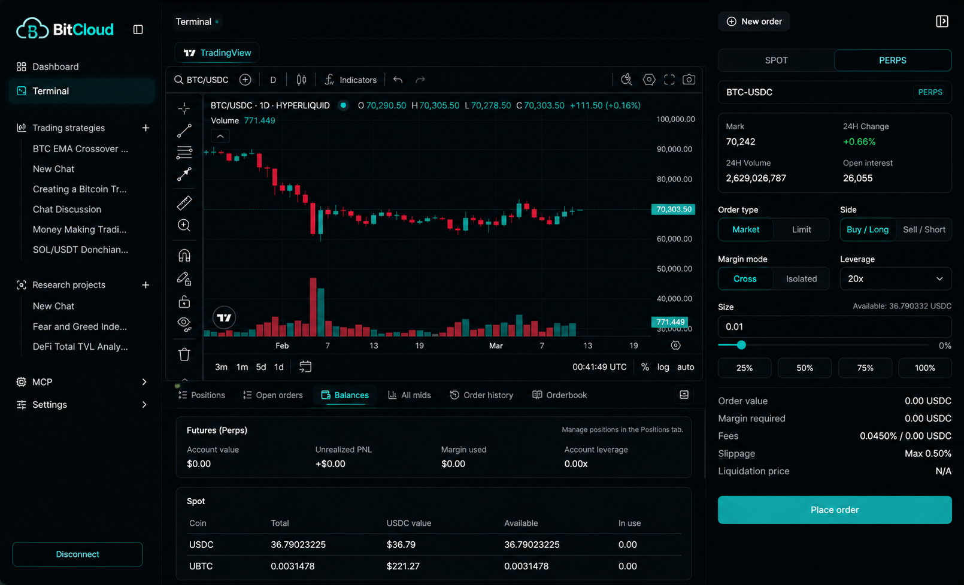Open the Open orders tab

coord(273,395)
